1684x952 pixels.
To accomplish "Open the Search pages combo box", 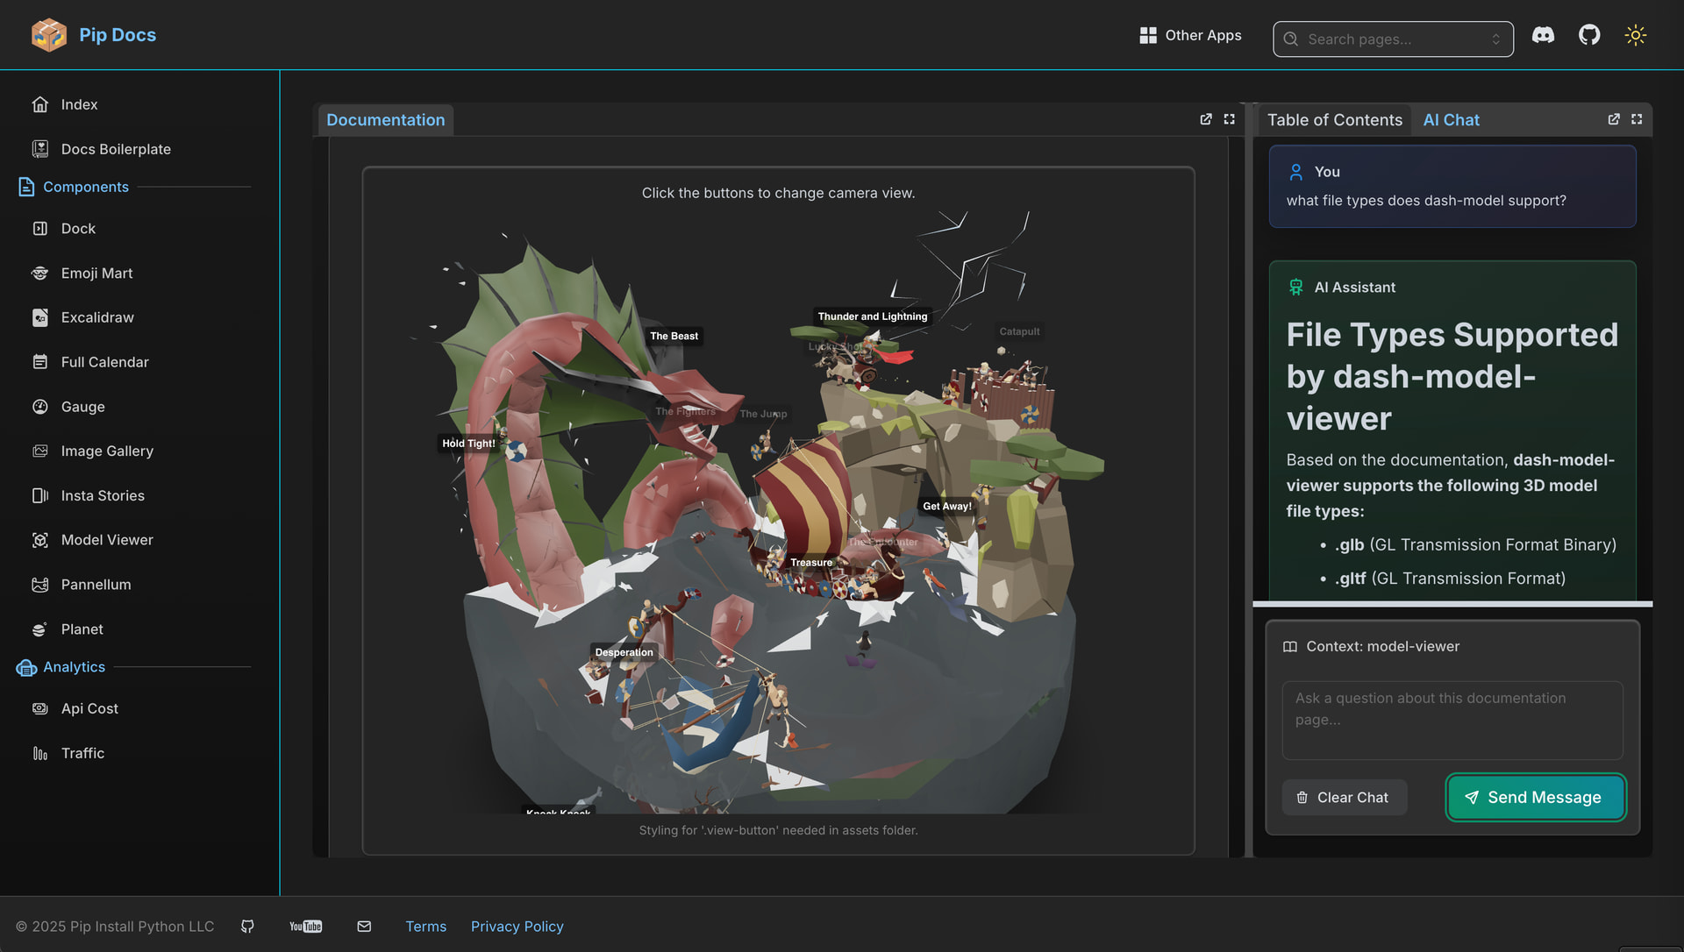I will [1393, 39].
